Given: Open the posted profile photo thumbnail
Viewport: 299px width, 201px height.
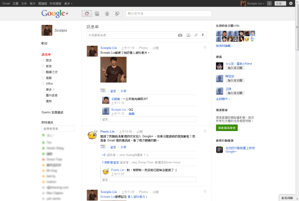Looking at the screenshot, I should (x=114, y=69).
